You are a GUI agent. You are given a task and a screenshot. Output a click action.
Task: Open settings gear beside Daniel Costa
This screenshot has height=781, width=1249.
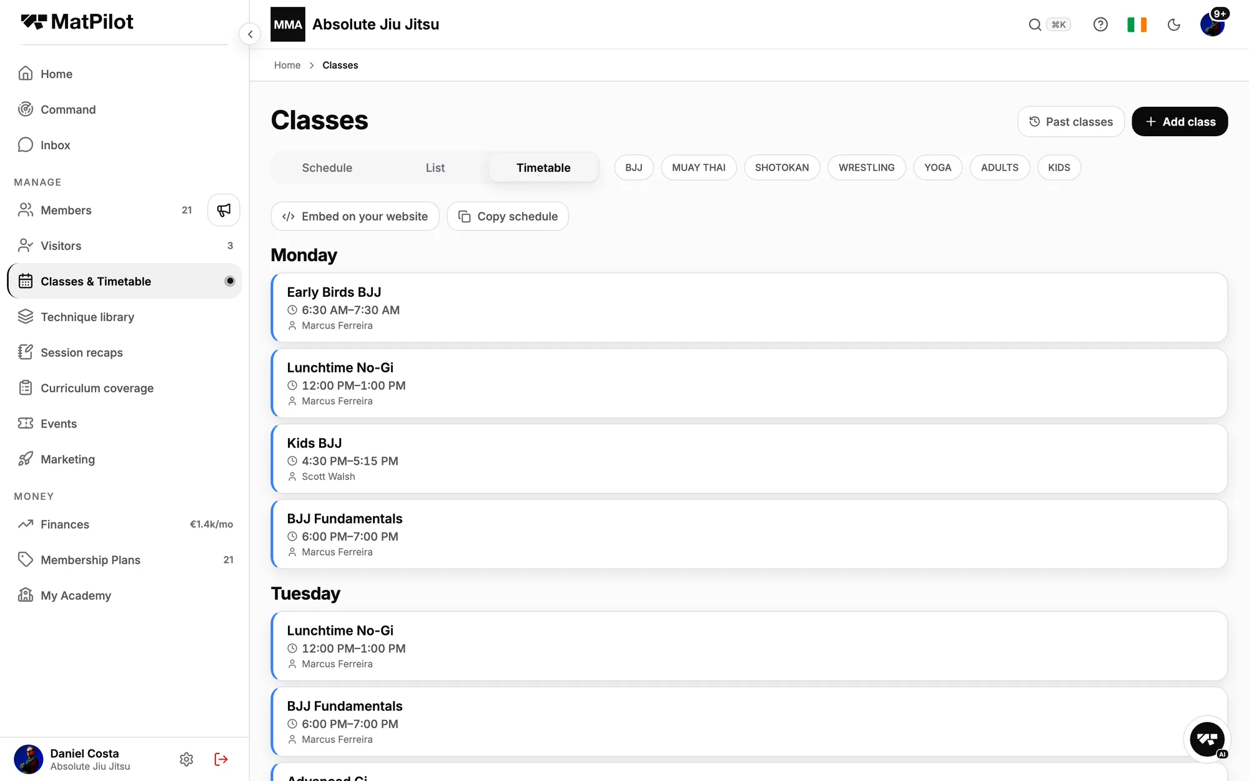coord(186,759)
